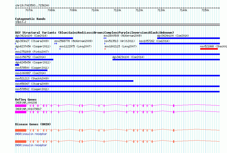Image resolution: width=227 pixels, height=153 pixels.
Task: Click the blue bar under nsv458347
Action: coord(117,86)
